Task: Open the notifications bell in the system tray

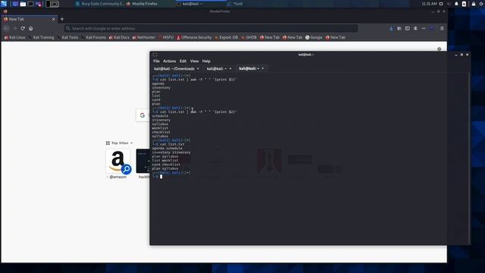Action: (x=456, y=4)
